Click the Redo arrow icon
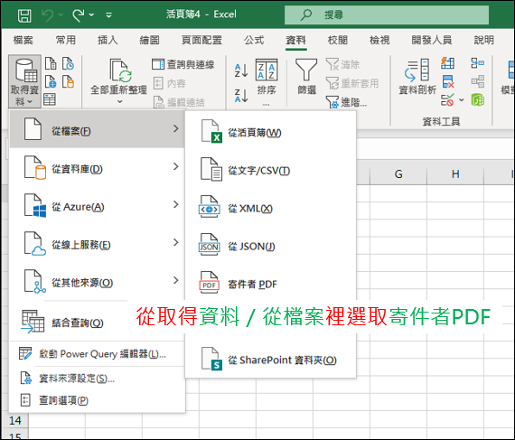 (79, 15)
